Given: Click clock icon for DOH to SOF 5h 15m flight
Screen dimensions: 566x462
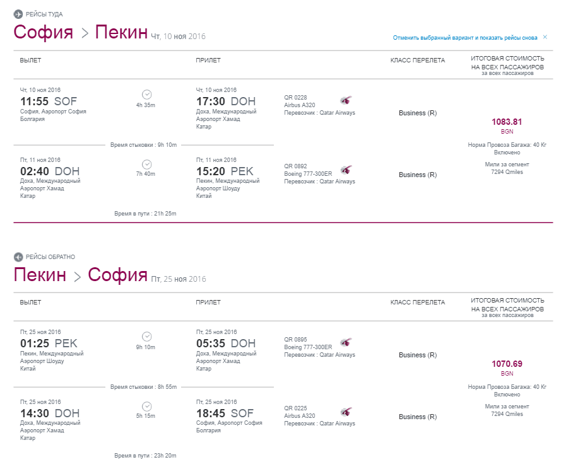Looking at the screenshot, I should [x=146, y=407].
